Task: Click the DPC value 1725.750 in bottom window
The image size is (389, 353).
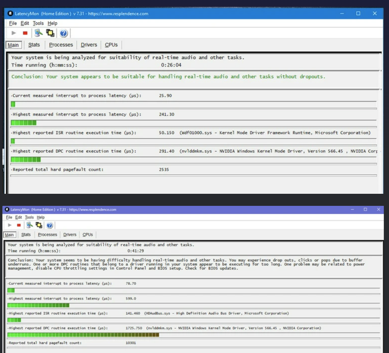Action: 134,328
